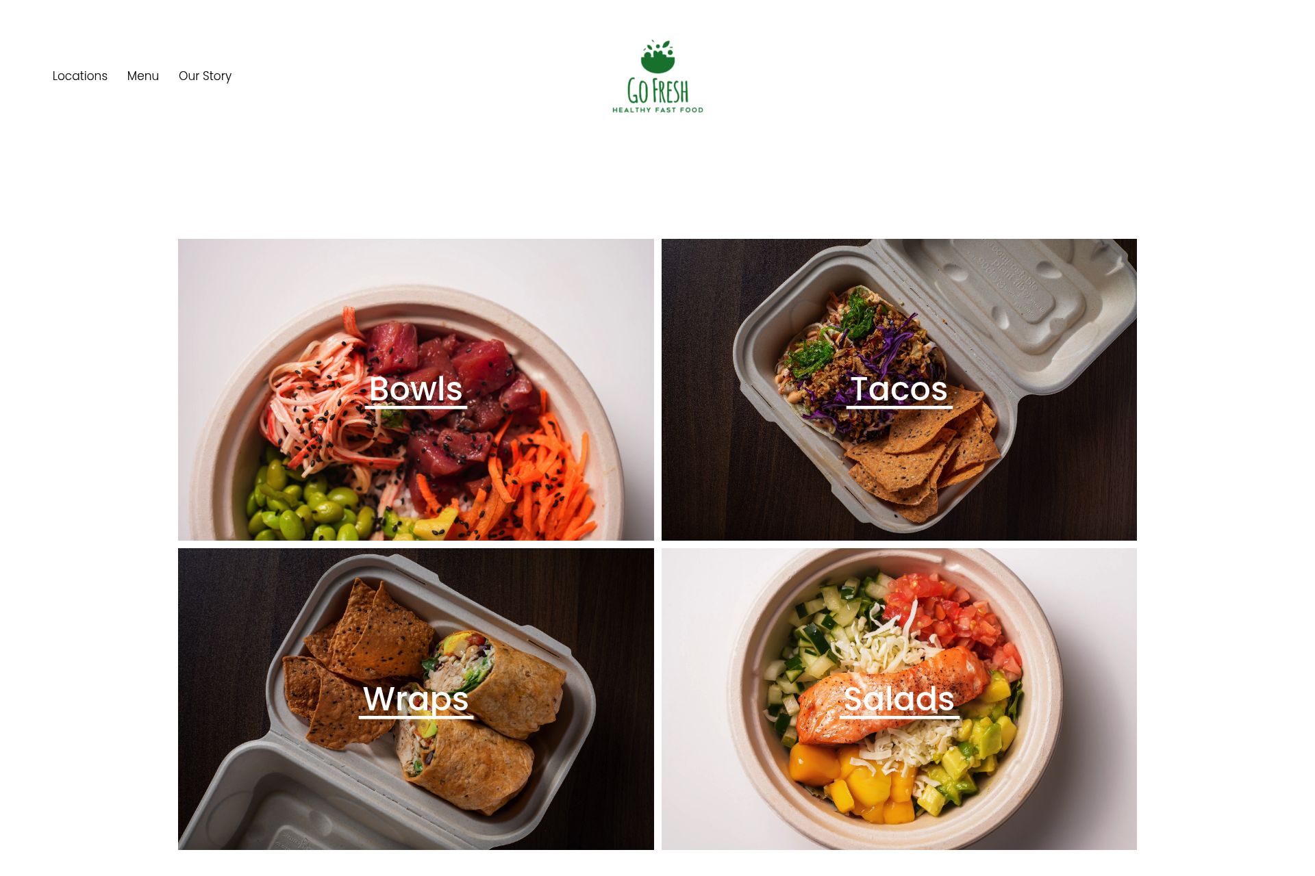Select the Bowls category link
Image resolution: width=1315 pixels, height=876 pixels.
coord(416,389)
